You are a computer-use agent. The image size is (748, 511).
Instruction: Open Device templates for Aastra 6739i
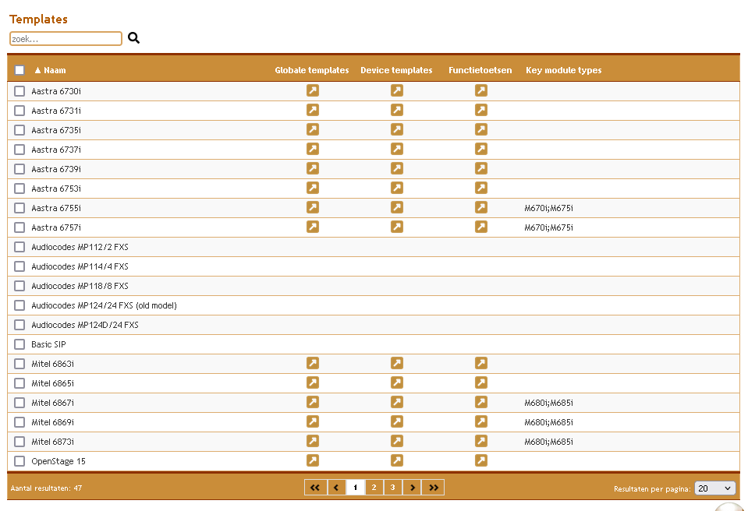pos(397,168)
